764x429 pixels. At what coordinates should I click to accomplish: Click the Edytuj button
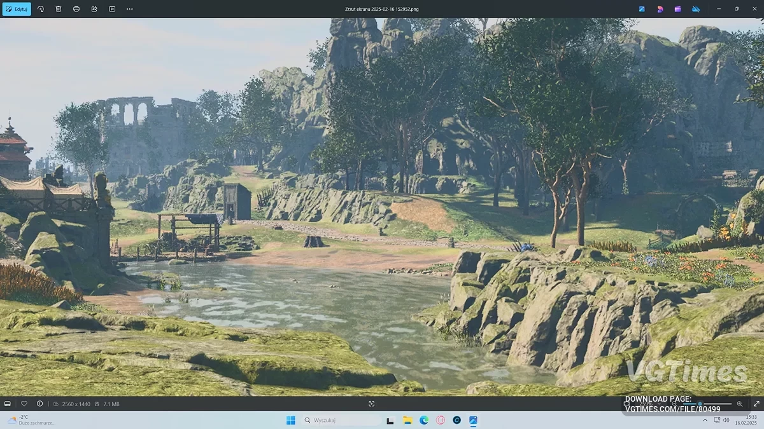click(x=17, y=9)
